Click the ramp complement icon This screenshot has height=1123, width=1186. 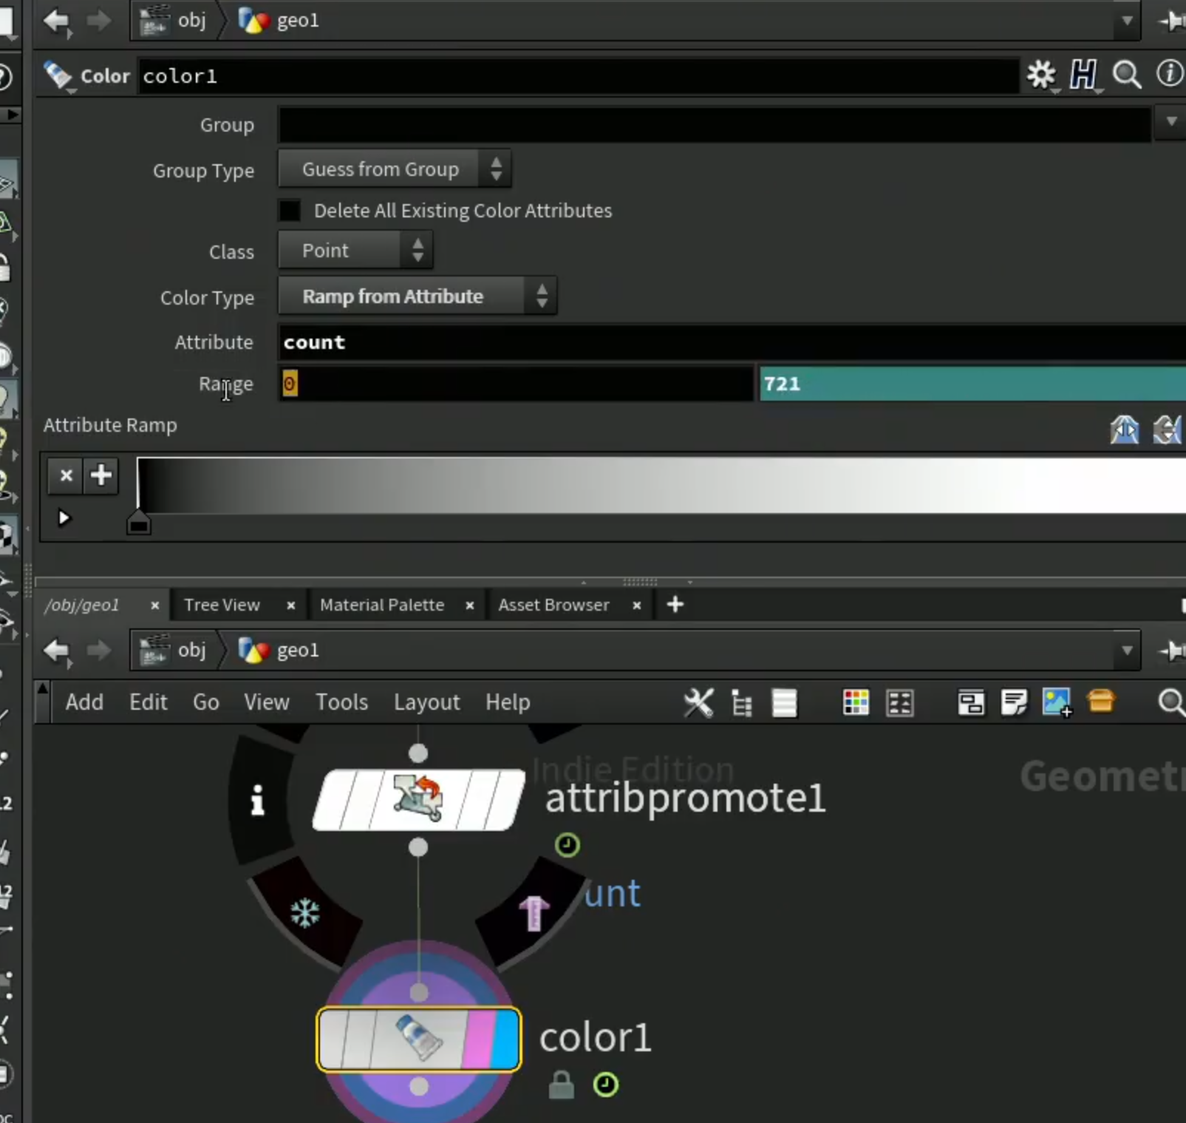[x=1168, y=430]
